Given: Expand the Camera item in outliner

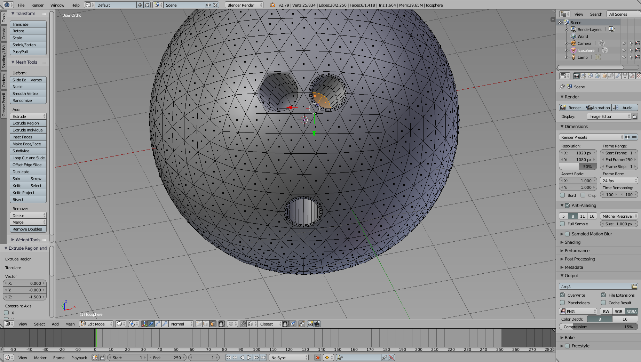Looking at the screenshot, I should 566,43.
